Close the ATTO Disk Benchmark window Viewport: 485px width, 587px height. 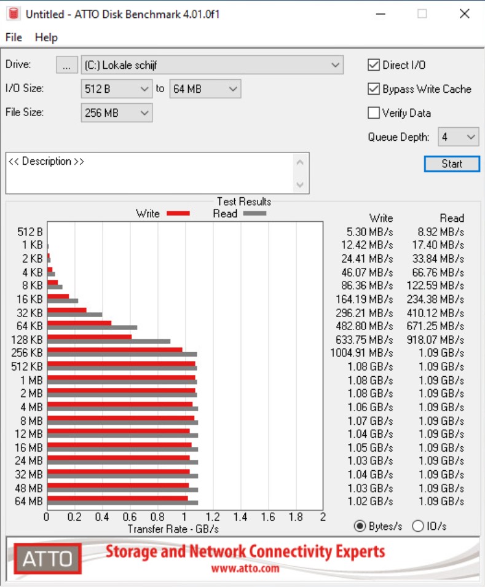coord(464,14)
